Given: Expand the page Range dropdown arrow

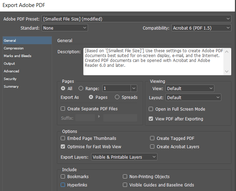Looking at the screenshot, I should coord(134,88).
